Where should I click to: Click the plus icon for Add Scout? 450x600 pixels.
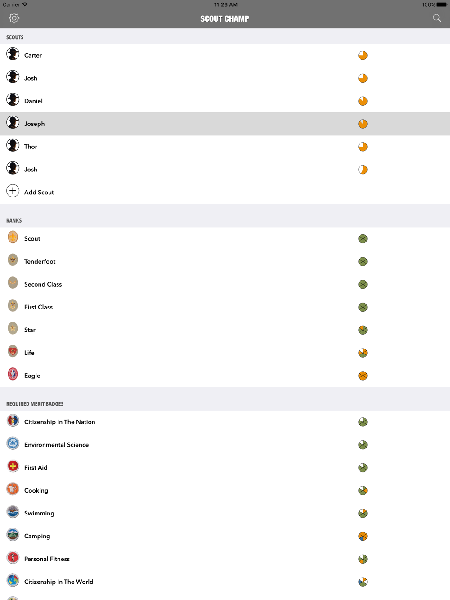pyautogui.click(x=13, y=191)
